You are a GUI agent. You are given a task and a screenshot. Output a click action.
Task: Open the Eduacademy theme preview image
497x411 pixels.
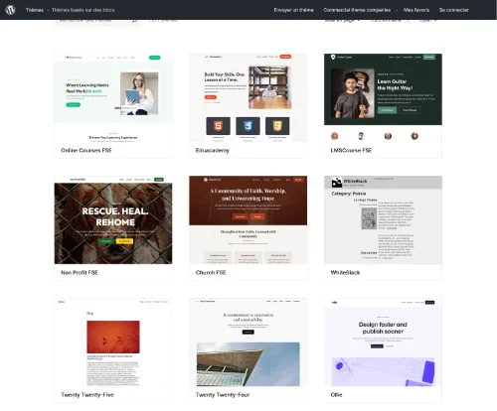(248, 98)
